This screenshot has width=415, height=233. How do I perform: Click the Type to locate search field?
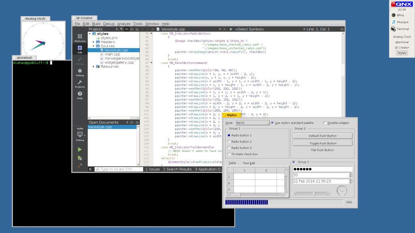point(119,169)
